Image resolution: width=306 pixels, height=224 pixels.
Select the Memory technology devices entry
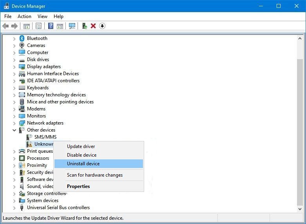(x=56, y=95)
